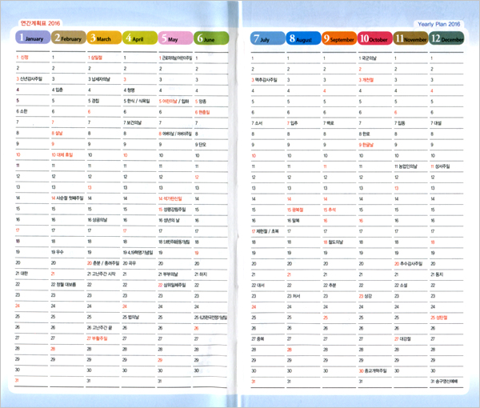Select the tan 2 February month header
The image size is (480, 408).
tap(69, 38)
